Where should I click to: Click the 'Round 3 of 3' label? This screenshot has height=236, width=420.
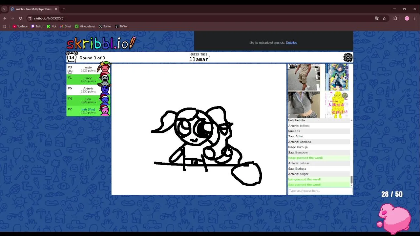click(x=92, y=58)
